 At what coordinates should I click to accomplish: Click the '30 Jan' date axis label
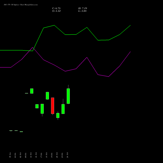pyautogui.click(x=10, y=155)
